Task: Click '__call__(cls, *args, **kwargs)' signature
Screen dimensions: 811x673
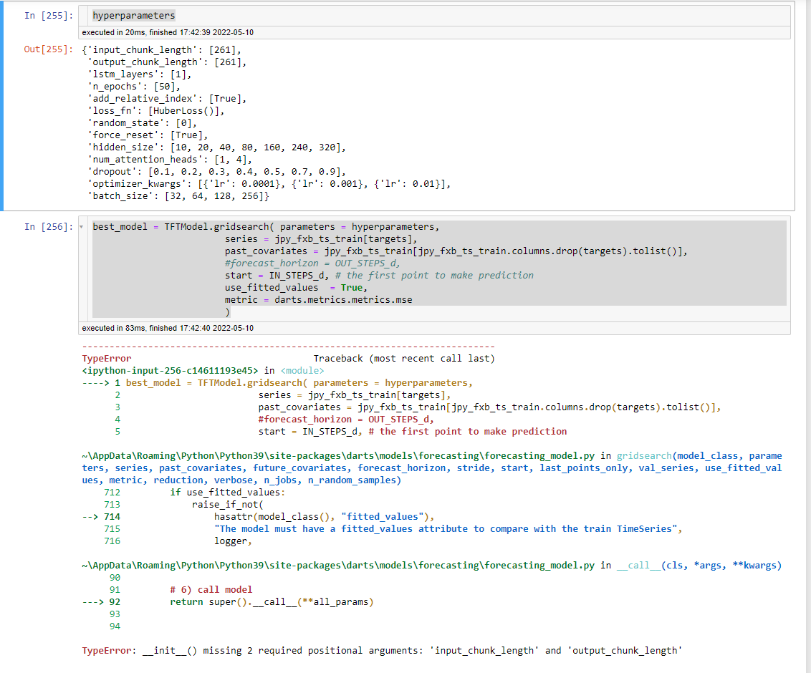Action: [x=699, y=566]
